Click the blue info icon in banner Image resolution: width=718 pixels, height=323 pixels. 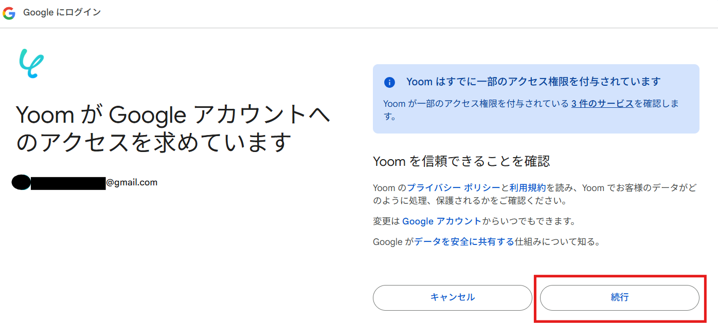(x=389, y=82)
